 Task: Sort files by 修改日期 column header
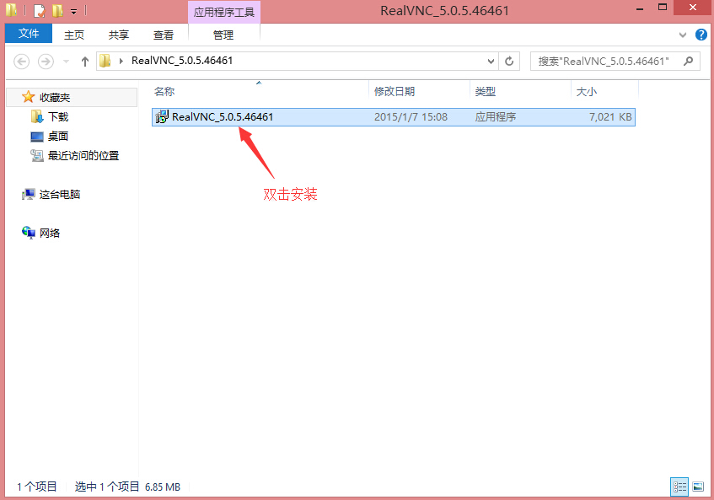click(x=395, y=91)
